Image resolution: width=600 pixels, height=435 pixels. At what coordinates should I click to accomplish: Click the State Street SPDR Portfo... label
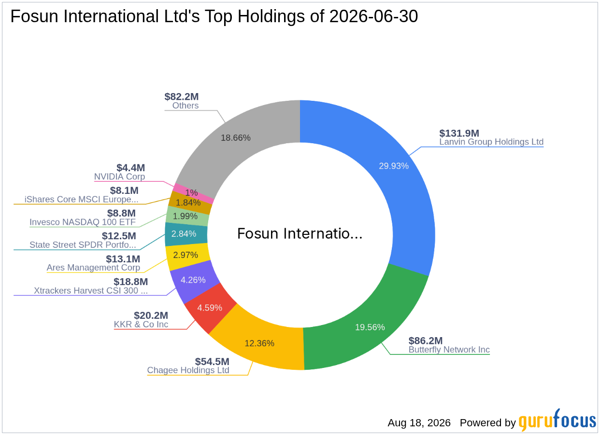[x=83, y=245]
